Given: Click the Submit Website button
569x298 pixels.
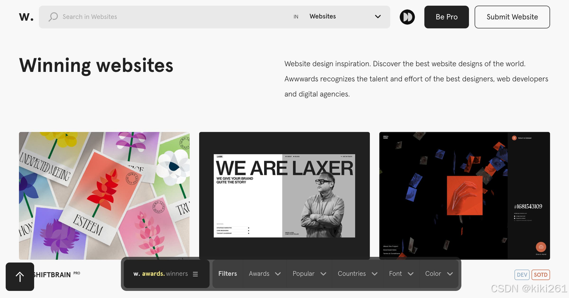Looking at the screenshot, I should [512, 17].
